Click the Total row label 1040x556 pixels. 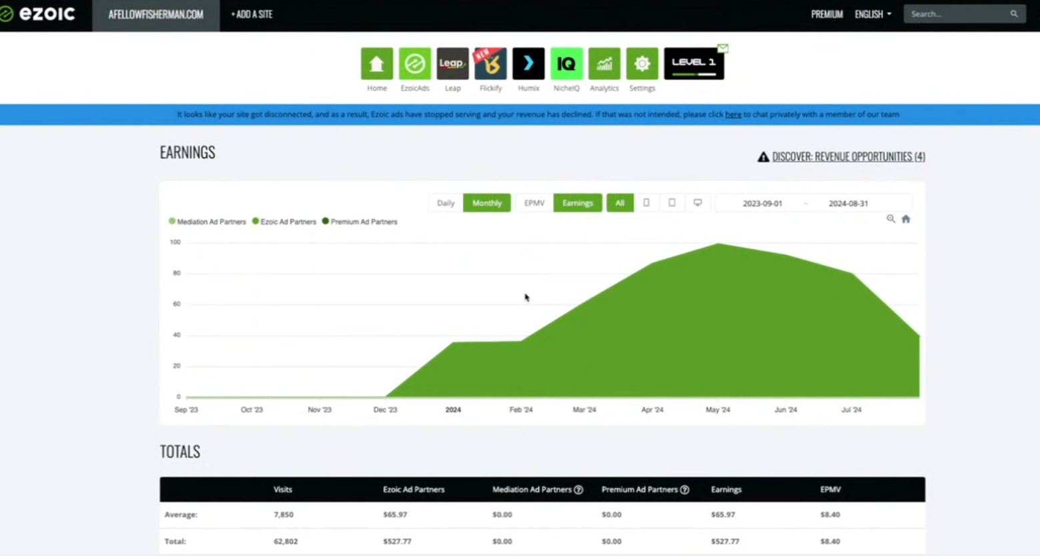(x=175, y=541)
